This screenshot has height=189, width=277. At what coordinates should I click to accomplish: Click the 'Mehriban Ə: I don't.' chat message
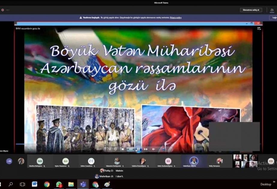(109, 176)
